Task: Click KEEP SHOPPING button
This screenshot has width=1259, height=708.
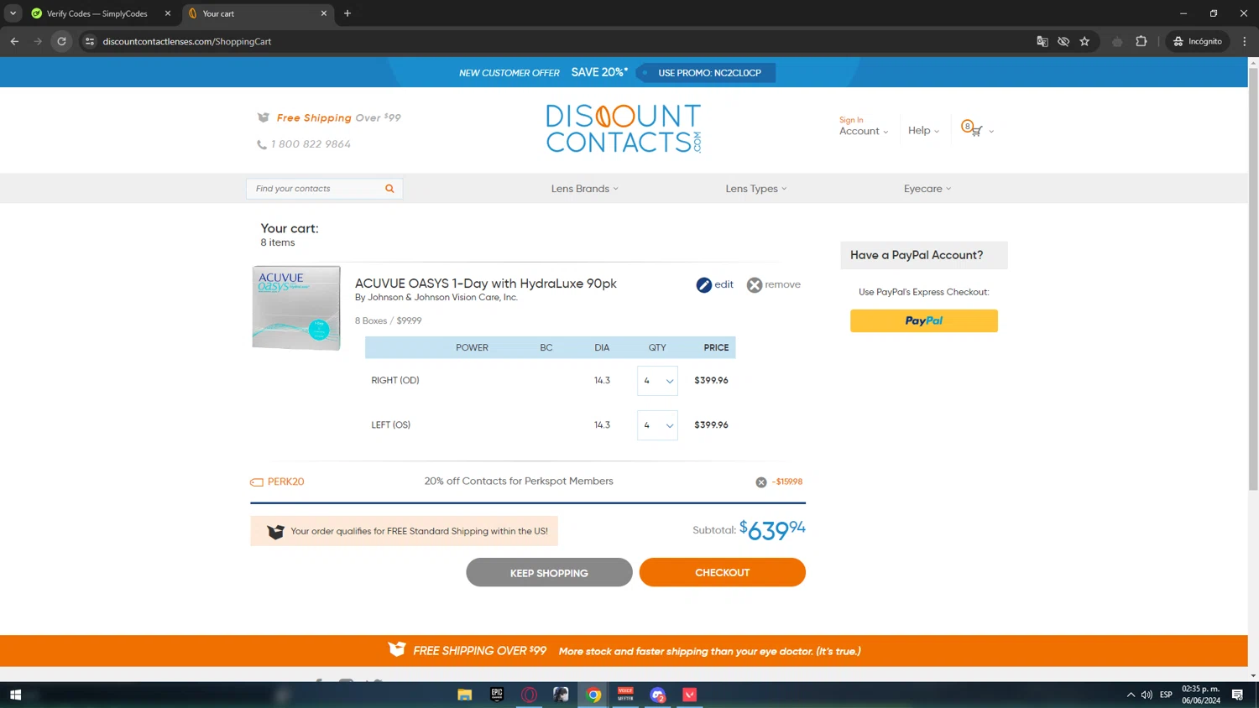Action: (549, 573)
